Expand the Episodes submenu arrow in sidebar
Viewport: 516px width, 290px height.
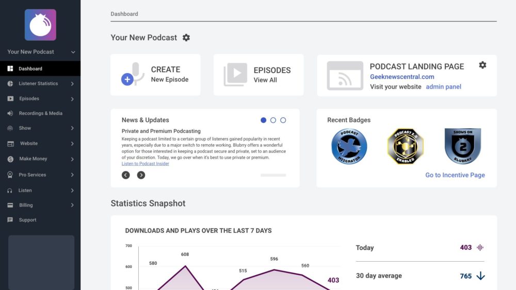(x=72, y=99)
